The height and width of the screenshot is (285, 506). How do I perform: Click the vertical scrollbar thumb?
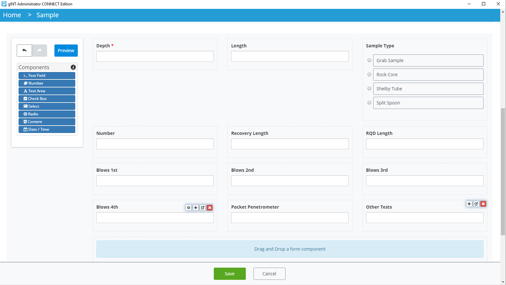click(x=503, y=172)
